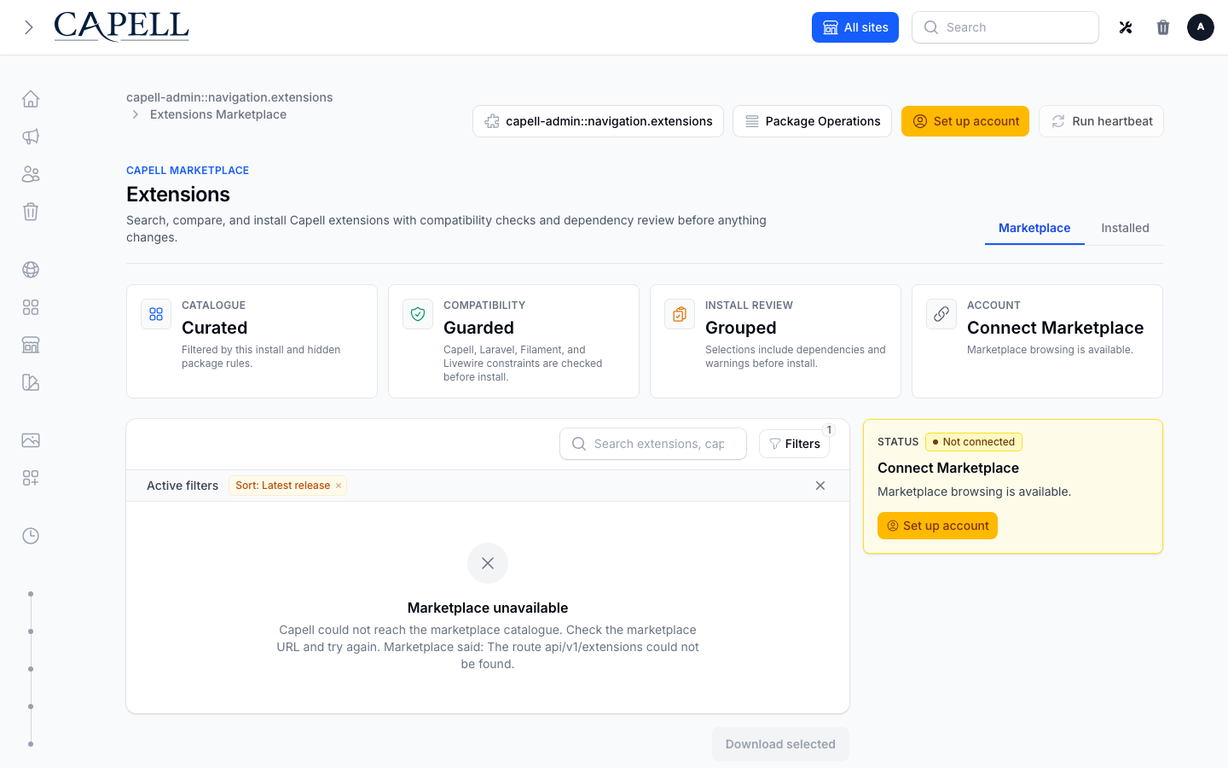1228x768 pixels.
Task: Open the All sites selector
Action: pyautogui.click(x=855, y=27)
